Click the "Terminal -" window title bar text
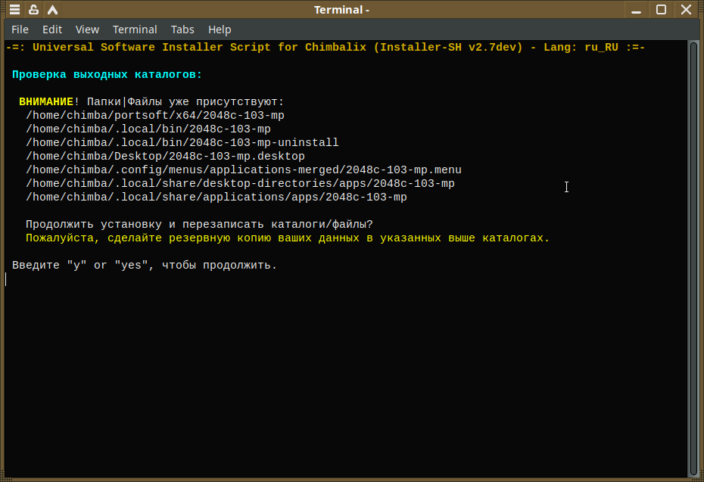This screenshot has width=704, height=482. pyautogui.click(x=341, y=10)
